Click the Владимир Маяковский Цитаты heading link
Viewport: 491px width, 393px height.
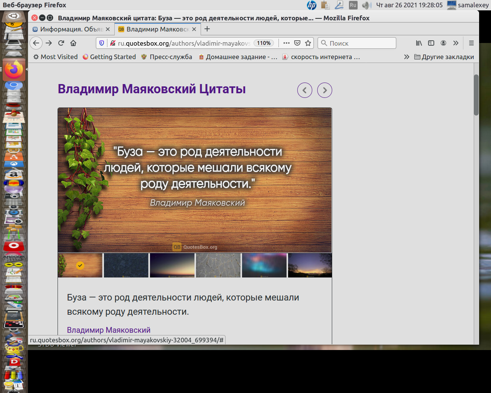(152, 89)
